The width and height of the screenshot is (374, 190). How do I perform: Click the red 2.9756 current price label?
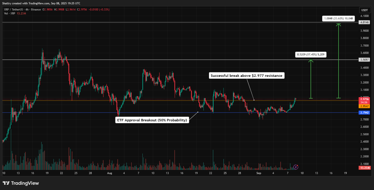tap(365, 99)
